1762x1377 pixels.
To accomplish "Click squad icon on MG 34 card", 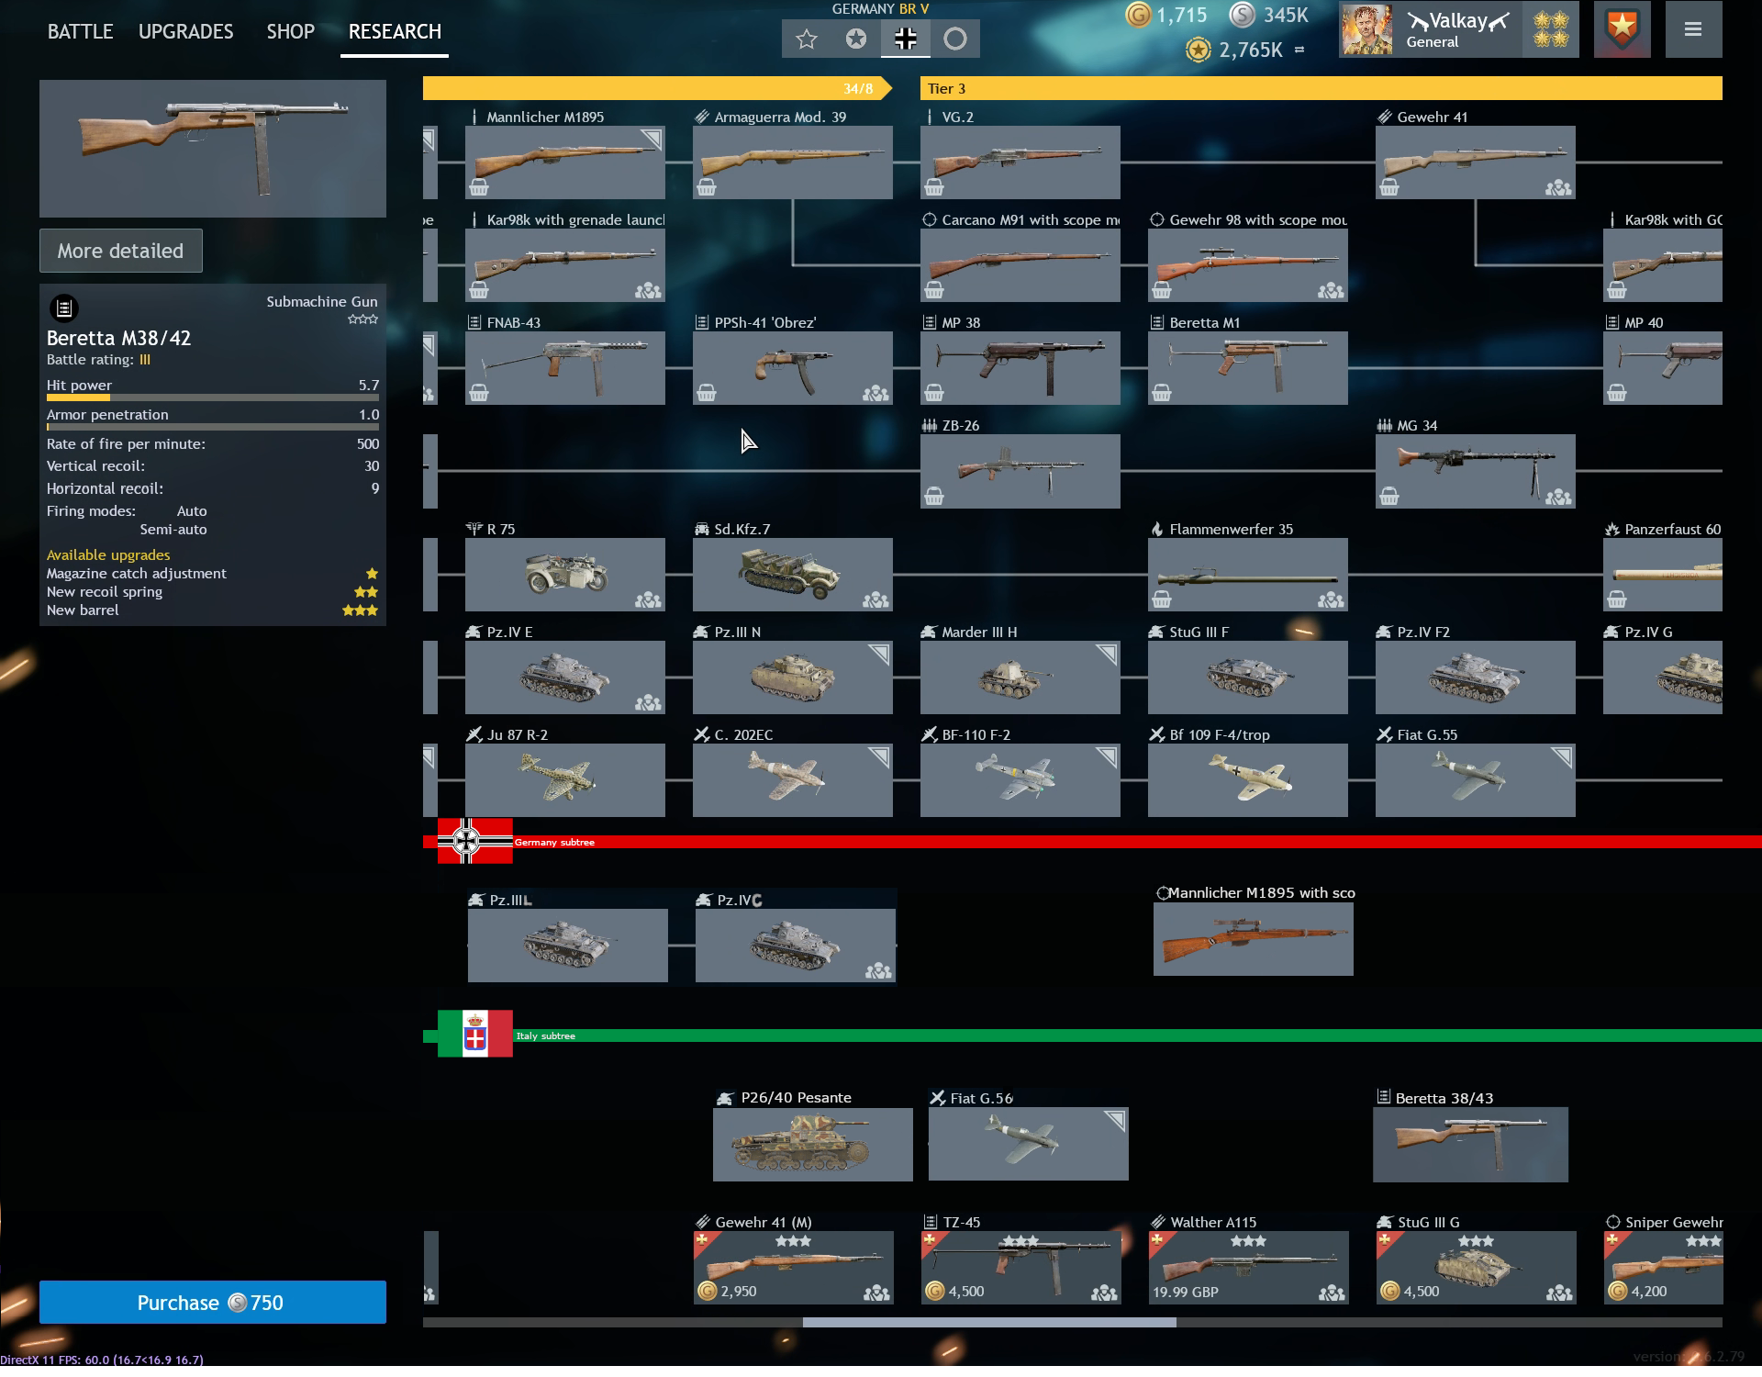I will tap(1557, 497).
